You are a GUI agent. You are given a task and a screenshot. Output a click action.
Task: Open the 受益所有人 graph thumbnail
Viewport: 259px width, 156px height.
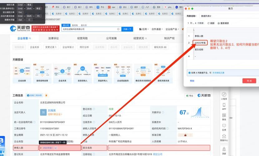coord(103,73)
